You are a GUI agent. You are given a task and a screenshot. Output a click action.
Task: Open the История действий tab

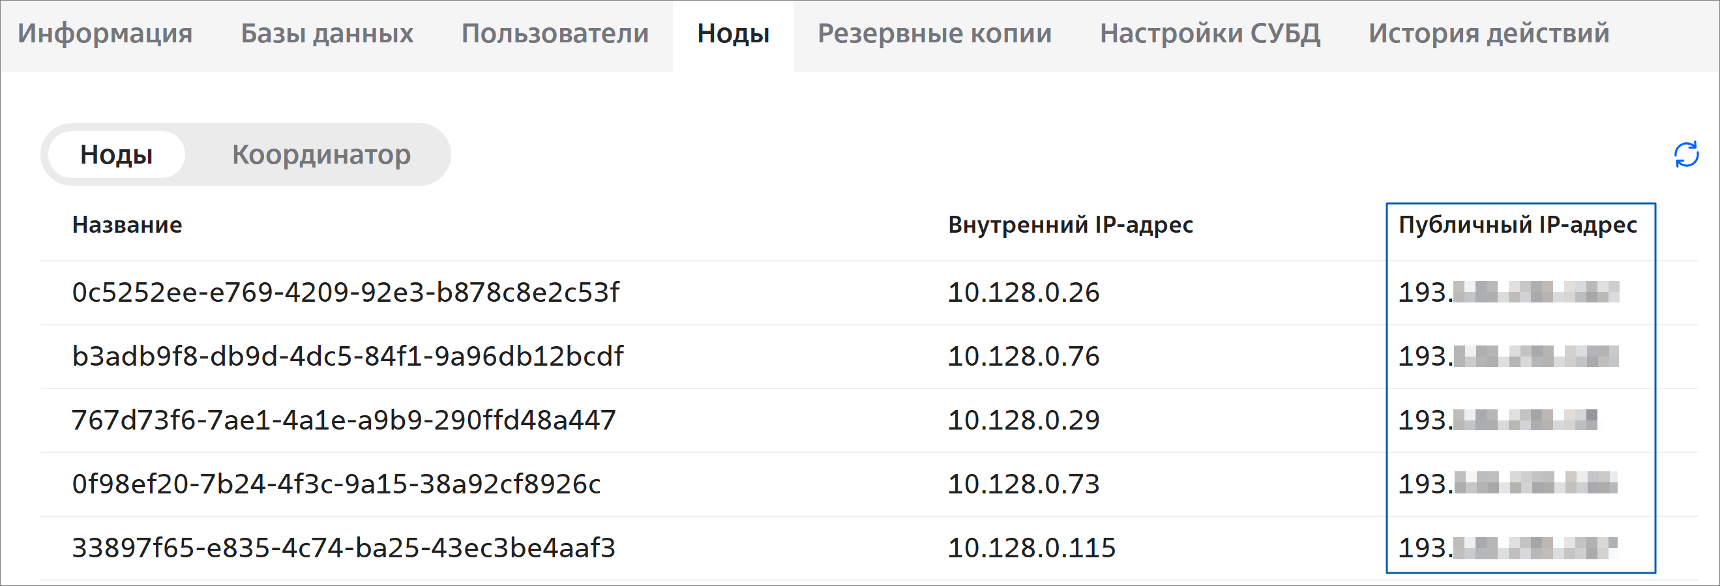[1489, 33]
